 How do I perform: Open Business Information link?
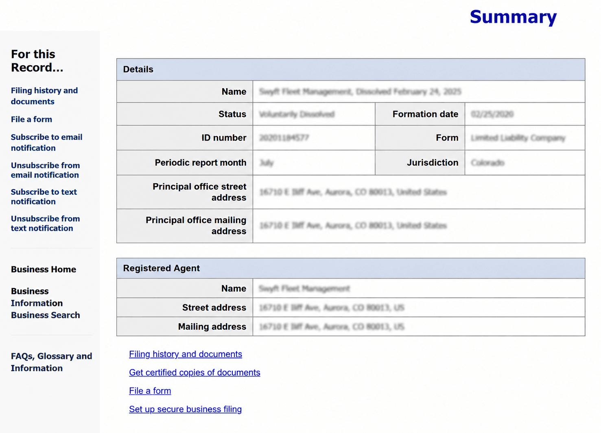pyautogui.click(x=37, y=297)
